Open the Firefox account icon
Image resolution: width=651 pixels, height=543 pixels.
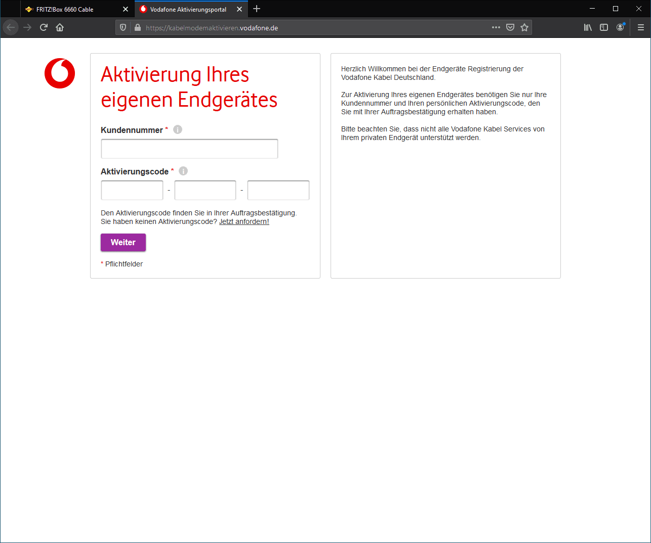click(x=620, y=27)
